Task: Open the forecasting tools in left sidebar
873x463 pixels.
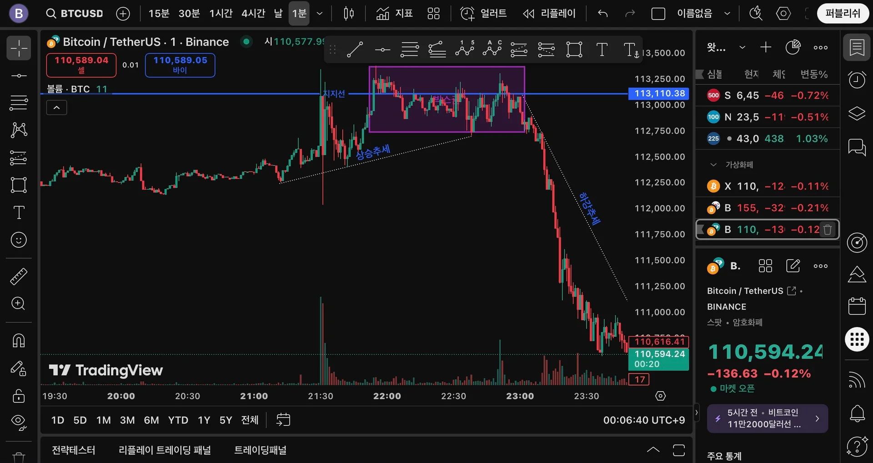Action: tap(19, 158)
